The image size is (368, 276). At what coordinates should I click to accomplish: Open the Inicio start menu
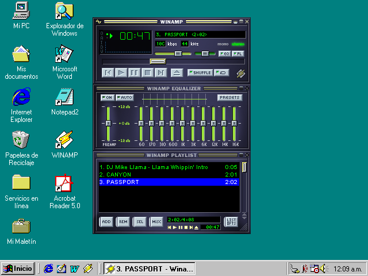click(18, 269)
